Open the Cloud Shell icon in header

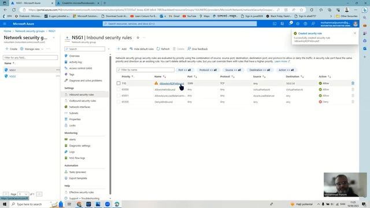275,24
